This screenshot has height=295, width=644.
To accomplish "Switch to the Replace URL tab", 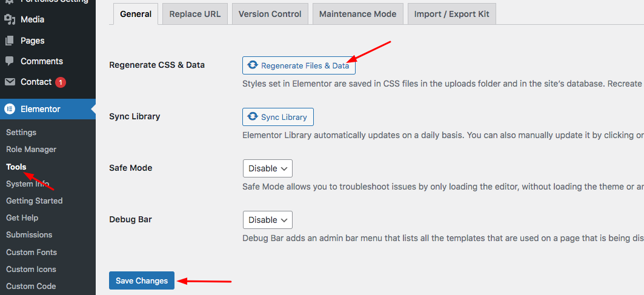I will [x=195, y=14].
